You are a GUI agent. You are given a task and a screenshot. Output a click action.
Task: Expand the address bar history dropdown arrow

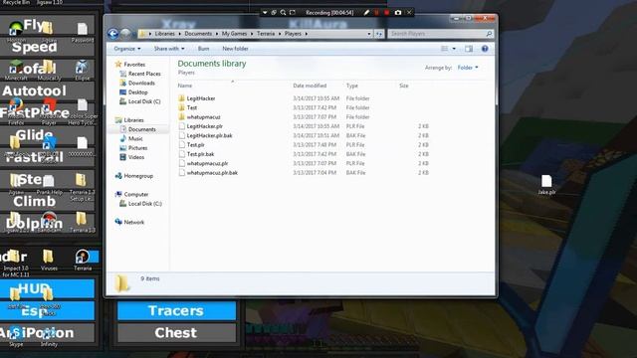coord(369,34)
